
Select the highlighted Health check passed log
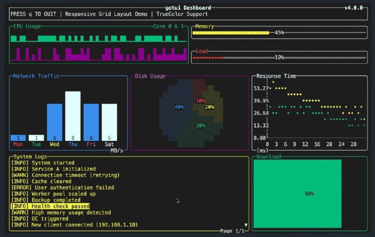pos(50,206)
